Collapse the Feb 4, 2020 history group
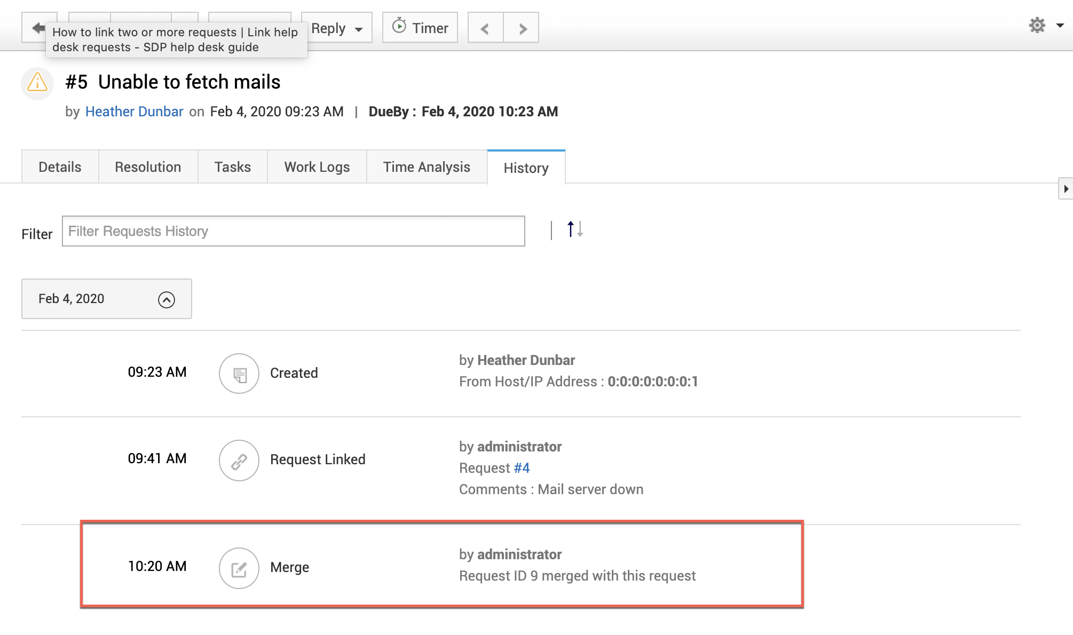Image resolution: width=1073 pixels, height=635 pixels. click(166, 299)
